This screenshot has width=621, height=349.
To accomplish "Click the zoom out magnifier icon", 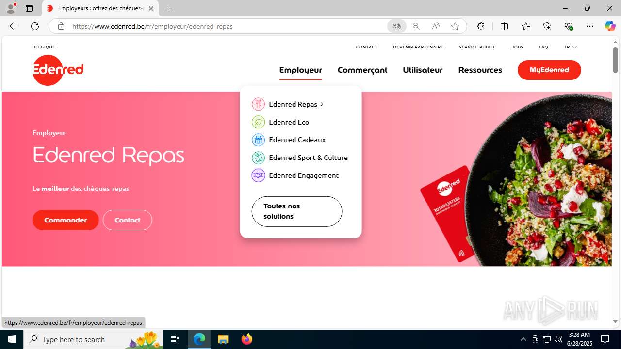I will [x=416, y=26].
